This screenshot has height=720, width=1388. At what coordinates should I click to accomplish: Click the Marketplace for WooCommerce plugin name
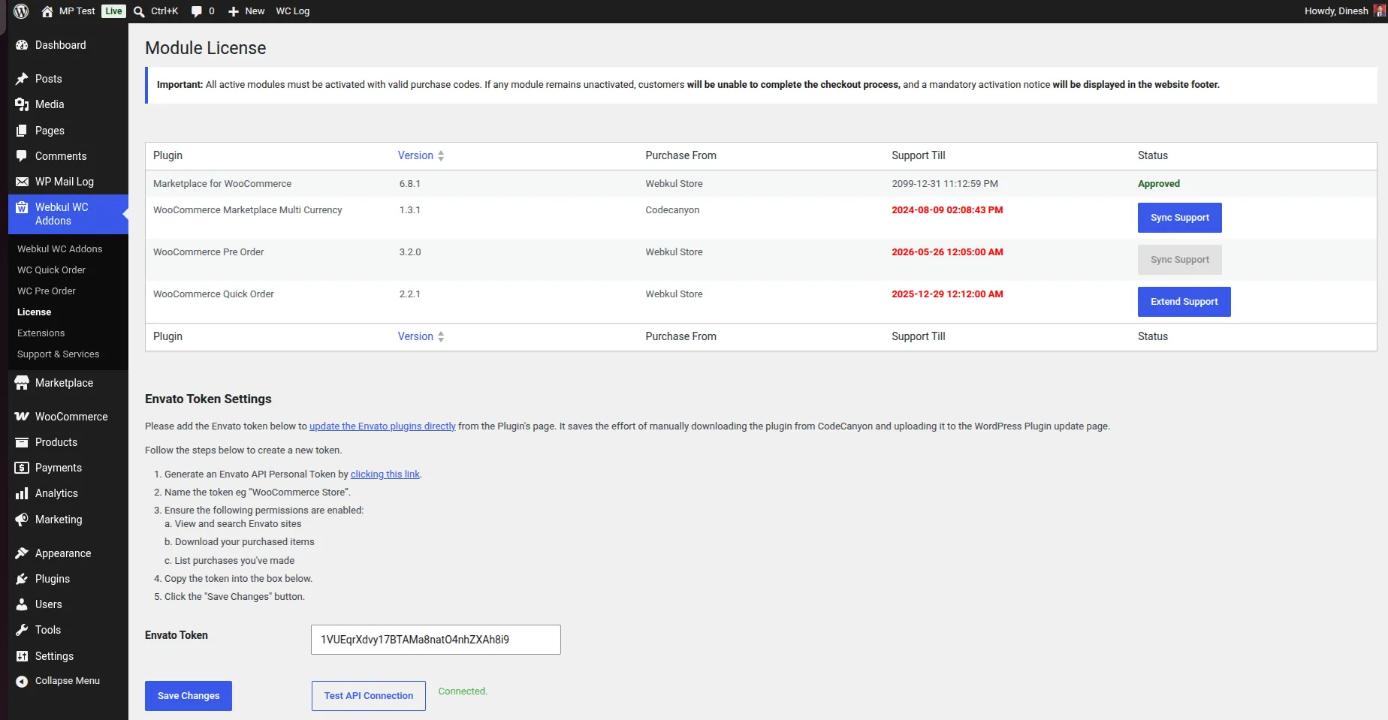(x=222, y=184)
